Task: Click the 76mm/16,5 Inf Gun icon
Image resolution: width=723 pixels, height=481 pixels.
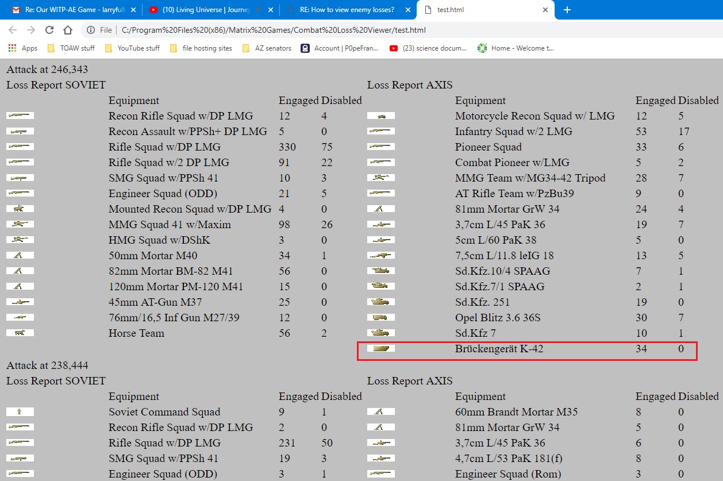Action: [x=20, y=317]
